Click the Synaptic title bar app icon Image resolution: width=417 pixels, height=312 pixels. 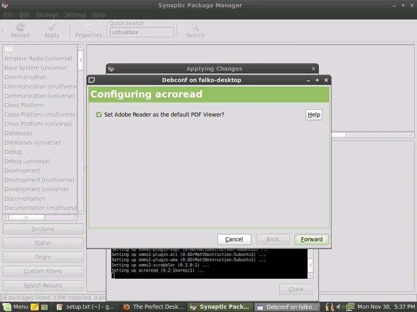[x=5, y=5]
